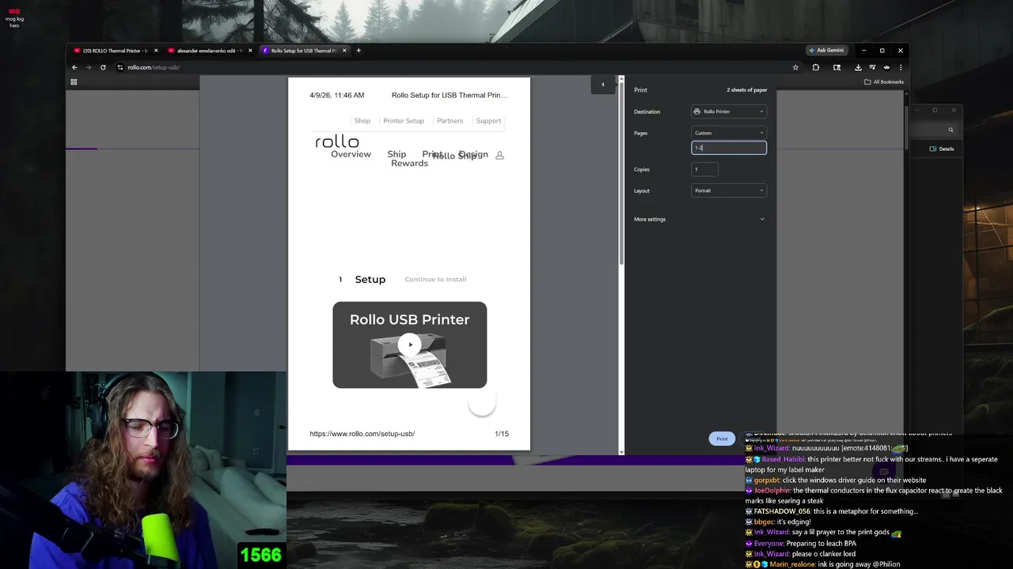The image size is (1013, 569).
Task: Open the browser downloads icon
Action: click(x=858, y=67)
